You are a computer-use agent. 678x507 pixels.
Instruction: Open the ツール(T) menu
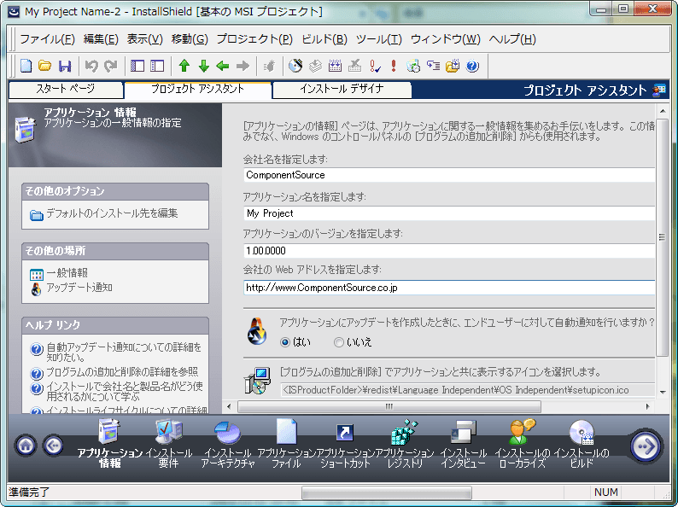pyautogui.click(x=379, y=39)
